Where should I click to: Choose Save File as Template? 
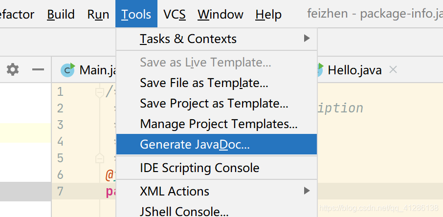[x=203, y=83]
